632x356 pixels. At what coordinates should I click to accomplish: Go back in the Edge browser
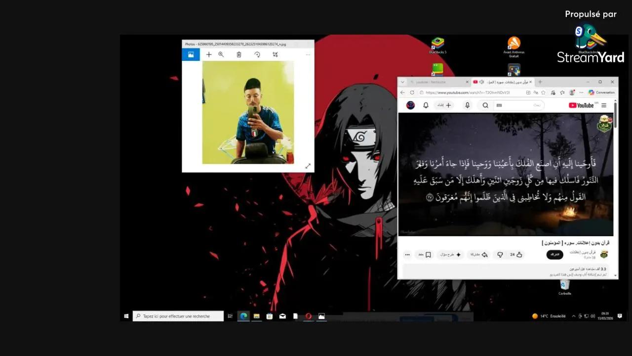click(x=402, y=92)
